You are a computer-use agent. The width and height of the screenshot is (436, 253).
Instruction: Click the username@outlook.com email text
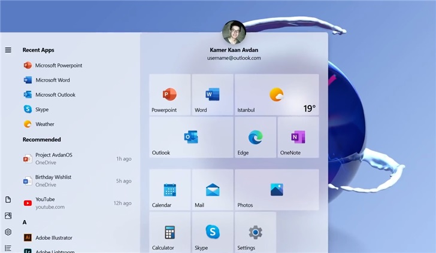click(x=234, y=58)
